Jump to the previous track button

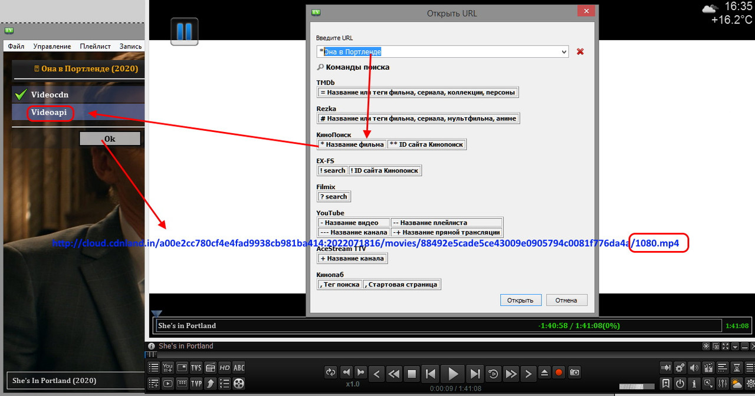click(431, 373)
